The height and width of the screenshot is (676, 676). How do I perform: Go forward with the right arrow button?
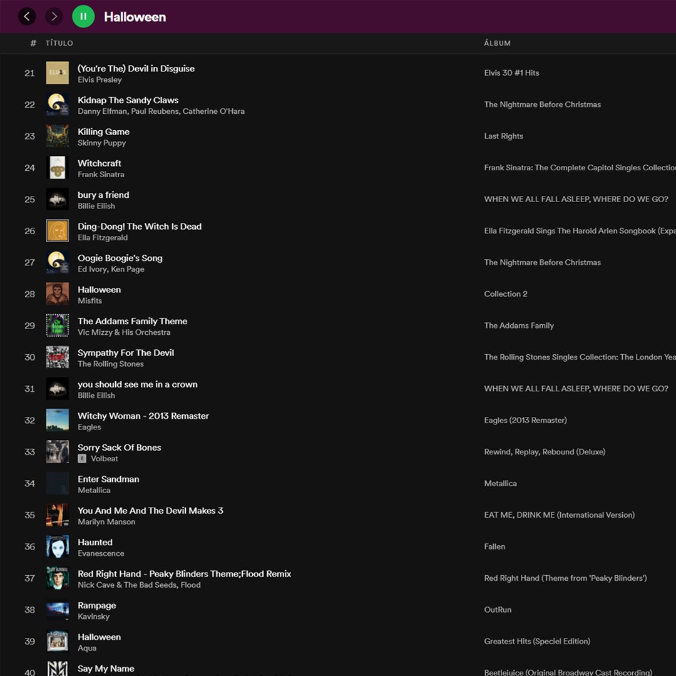pyautogui.click(x=54, y=17)
